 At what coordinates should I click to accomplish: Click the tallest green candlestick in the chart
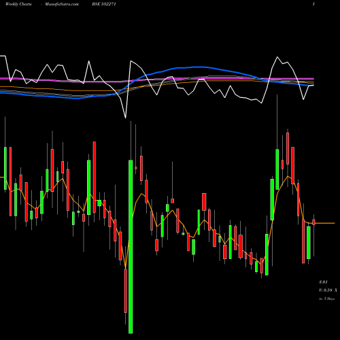pyautogui.click(x=131, y=247)
